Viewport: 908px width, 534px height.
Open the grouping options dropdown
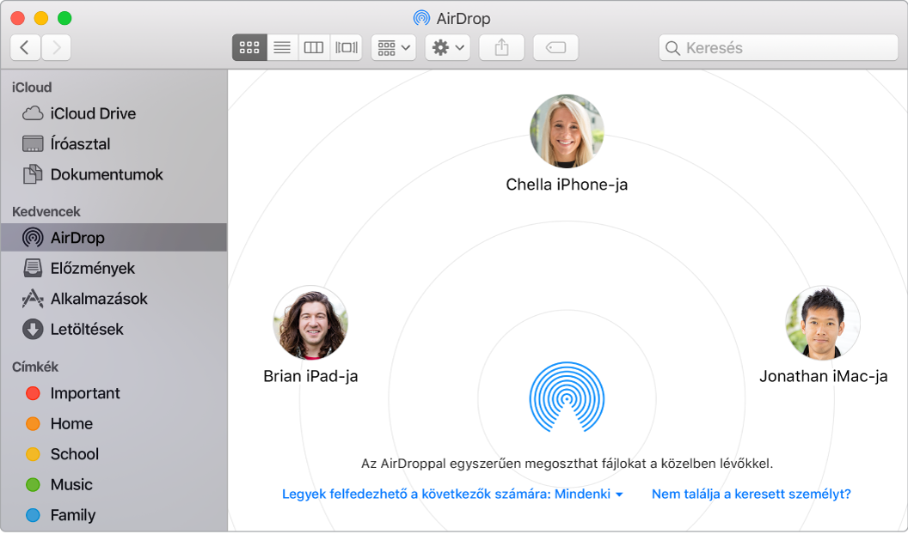tap(392, 47)
